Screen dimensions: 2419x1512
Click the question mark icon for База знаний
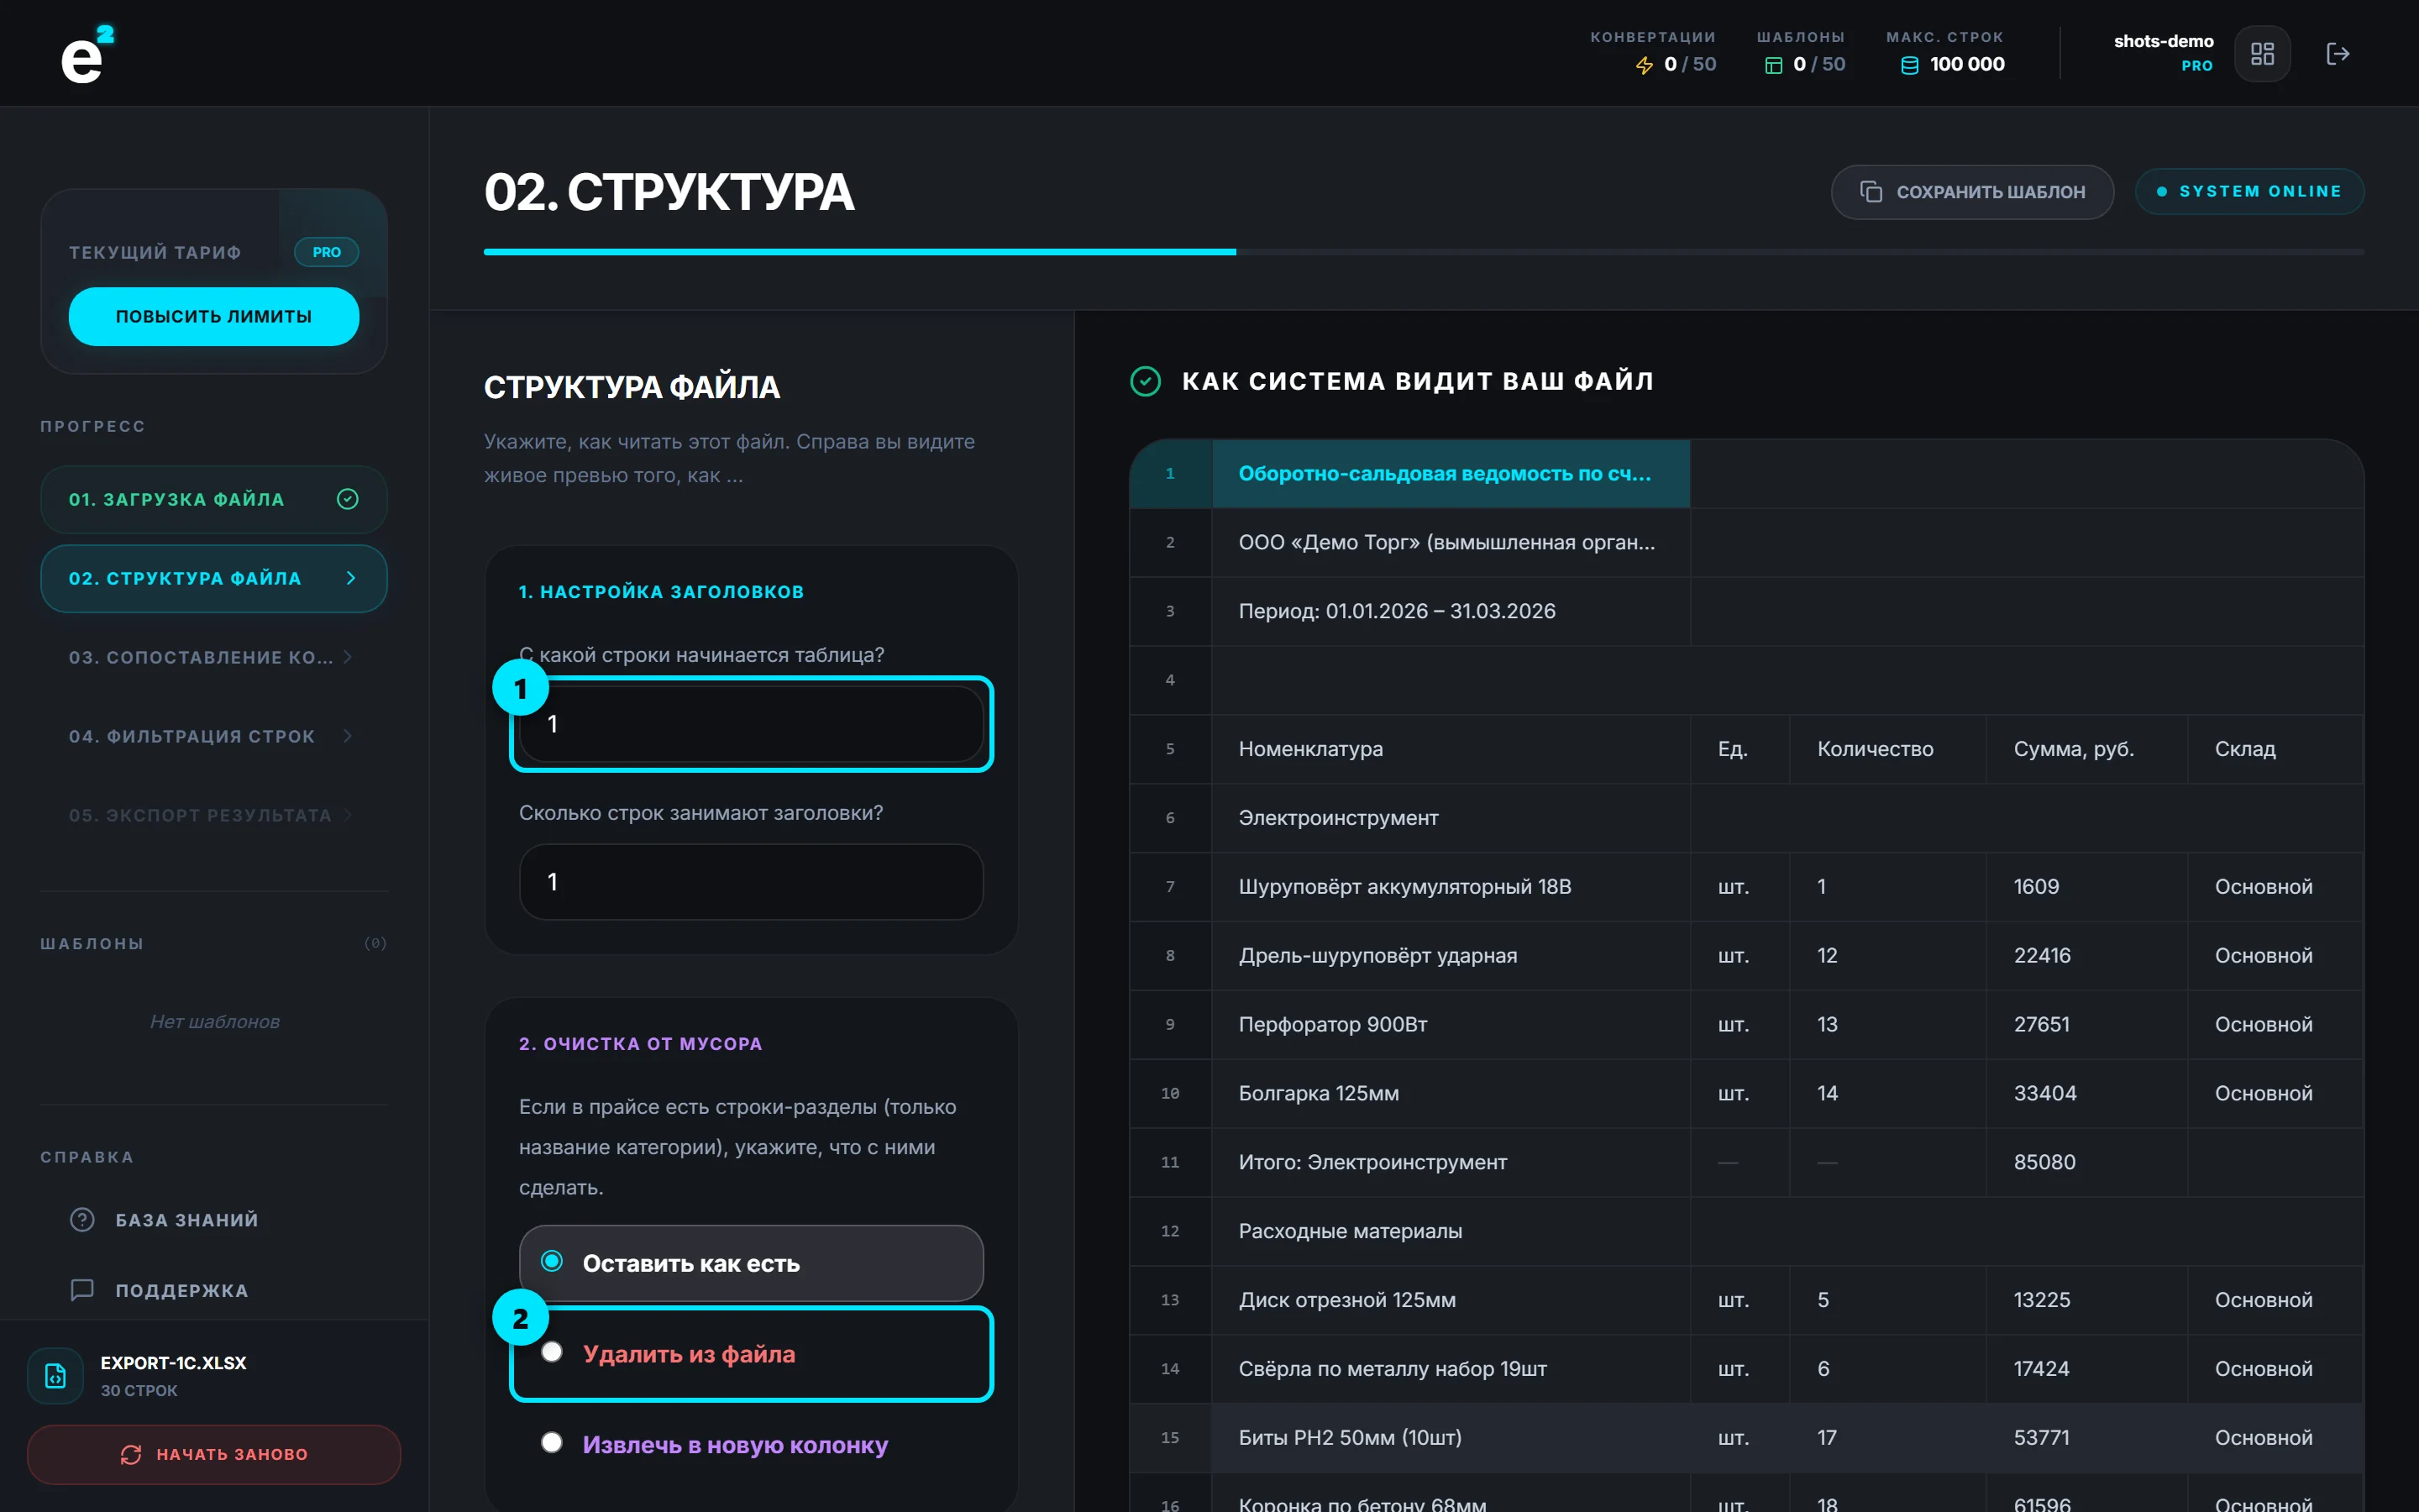pos(82,1220)
